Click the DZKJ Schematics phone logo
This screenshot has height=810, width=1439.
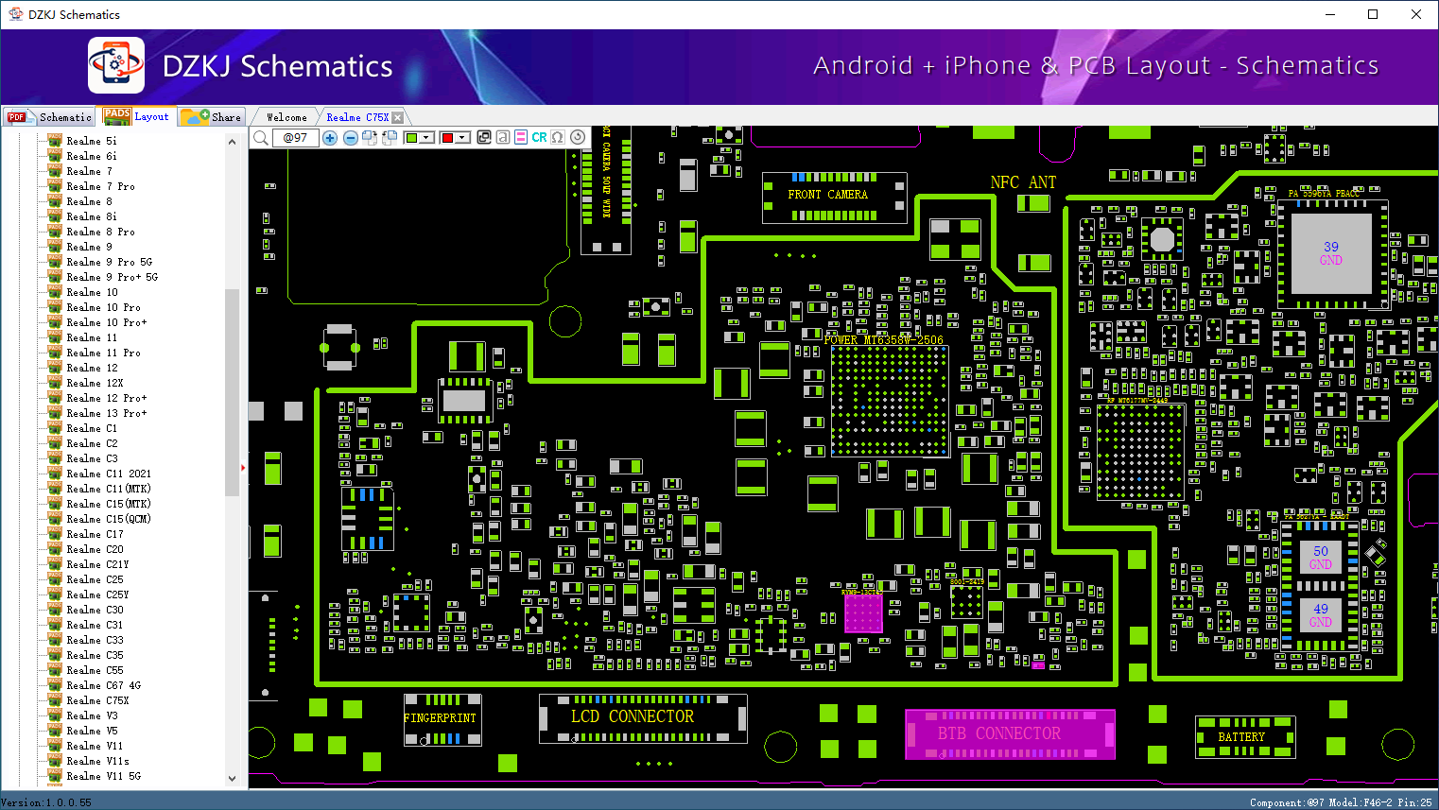[116, 65]
